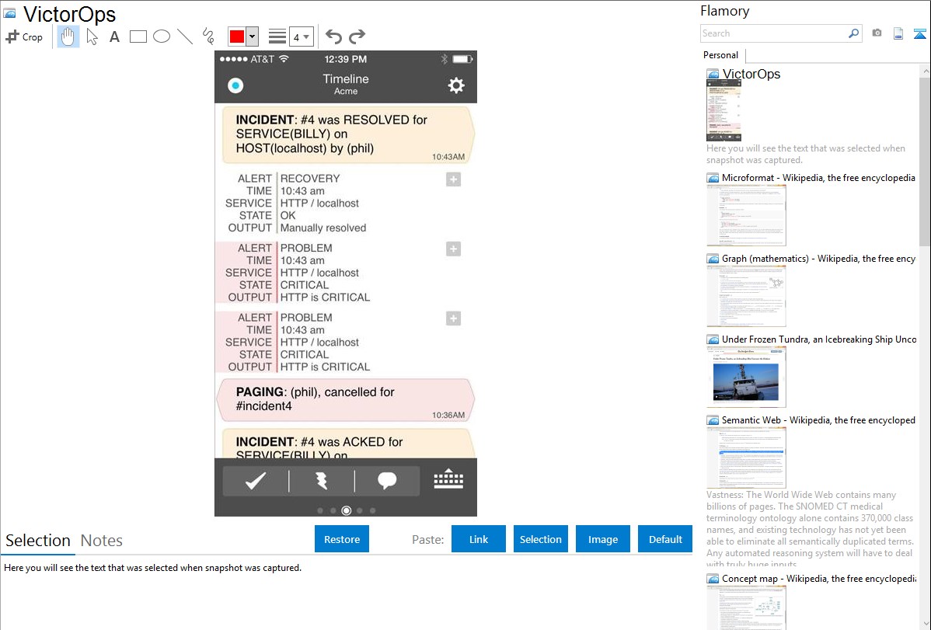Open the Graph (mathematics) snapshot thumbnail

tap(746, 296)
